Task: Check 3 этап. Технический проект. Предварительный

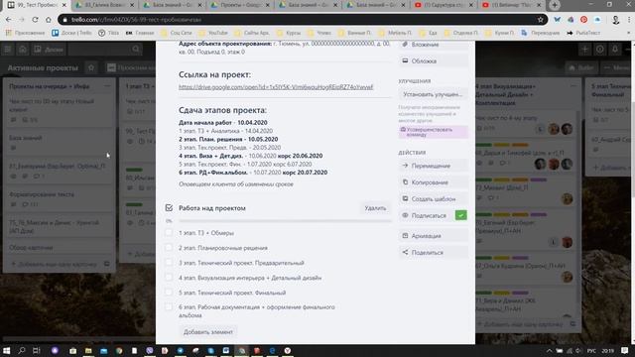Action: click(169, 262)
